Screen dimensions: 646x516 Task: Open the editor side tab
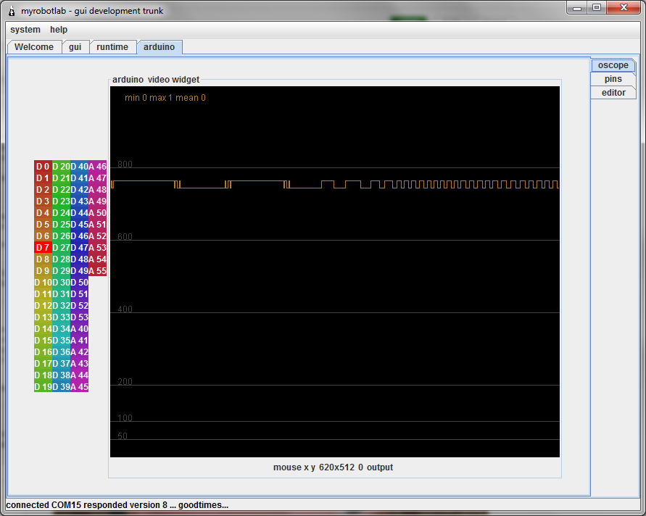613,93
